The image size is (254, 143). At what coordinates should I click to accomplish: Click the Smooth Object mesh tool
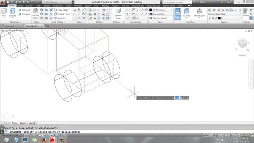tap(35, 14)
